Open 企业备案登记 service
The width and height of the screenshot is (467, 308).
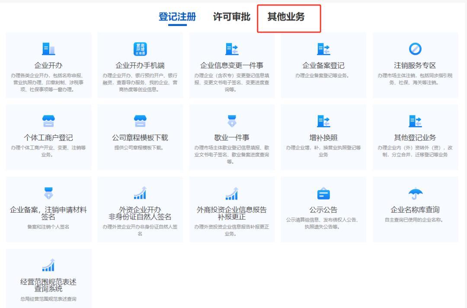[324, 49]
